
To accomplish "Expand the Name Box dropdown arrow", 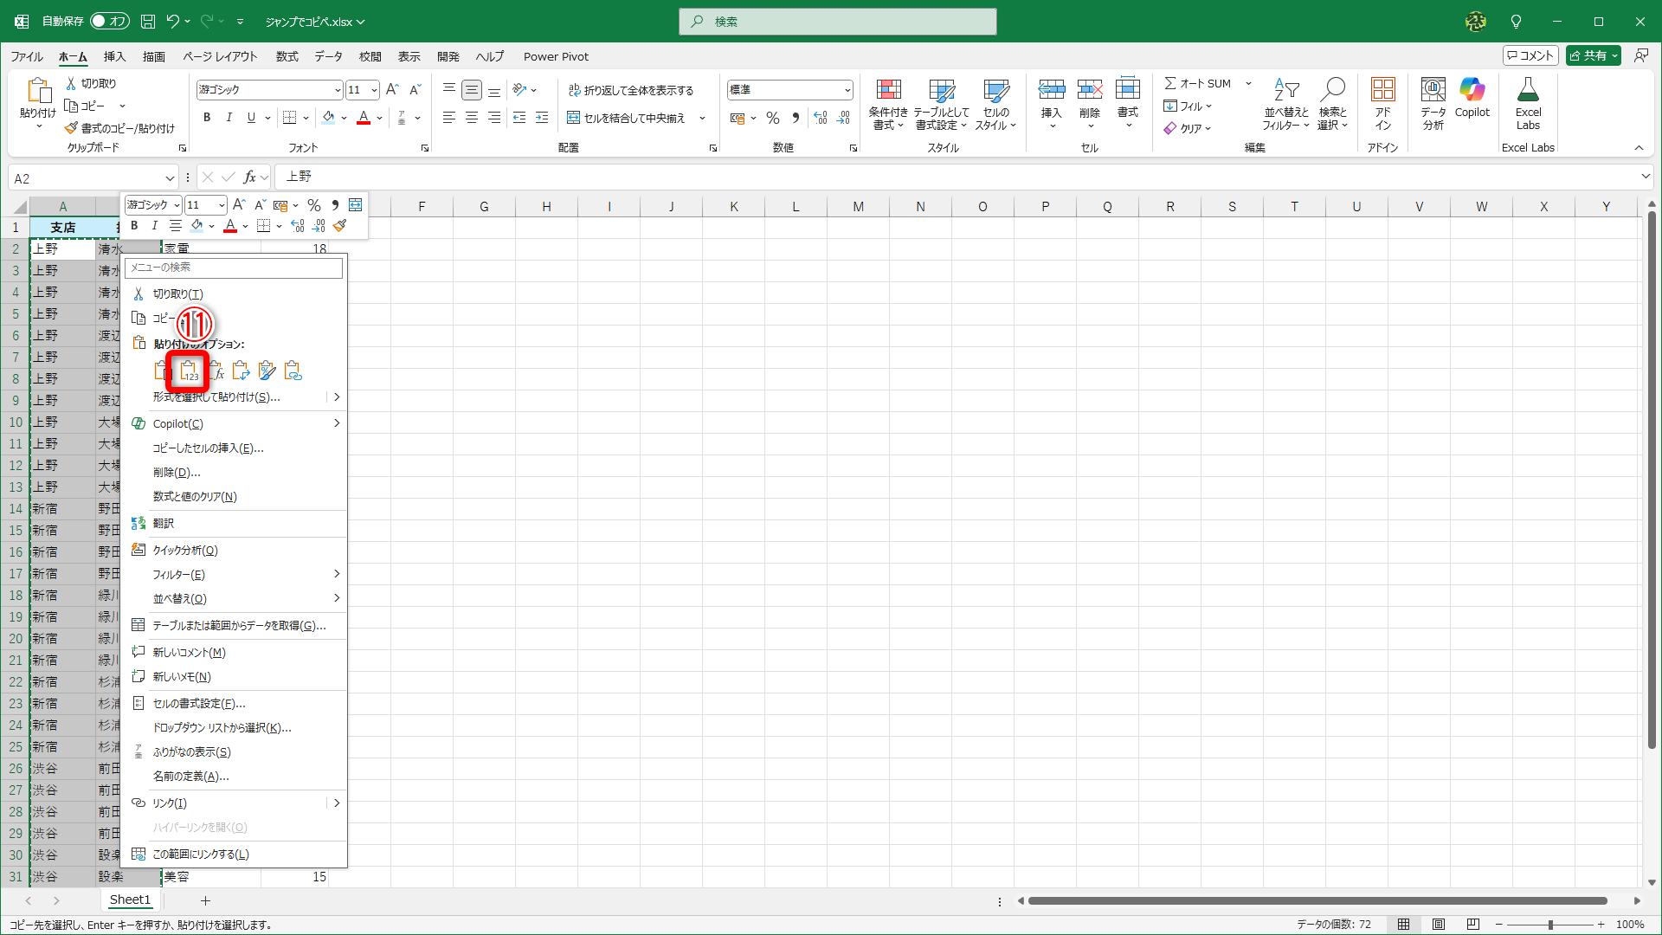I will pos(170,178).
